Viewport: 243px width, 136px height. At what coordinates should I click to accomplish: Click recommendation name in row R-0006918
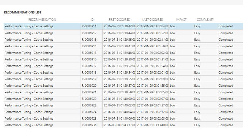click(29, 73)
